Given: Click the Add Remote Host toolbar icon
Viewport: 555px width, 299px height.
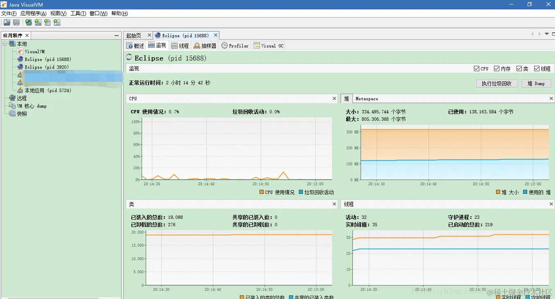Looking at the screenshot, I should 29,22.
